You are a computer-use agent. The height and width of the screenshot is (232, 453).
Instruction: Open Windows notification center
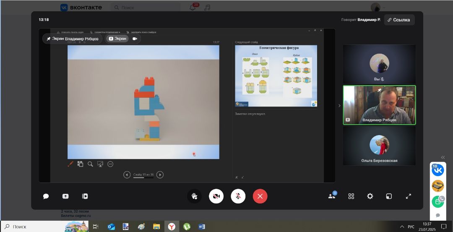coord(444,227)
